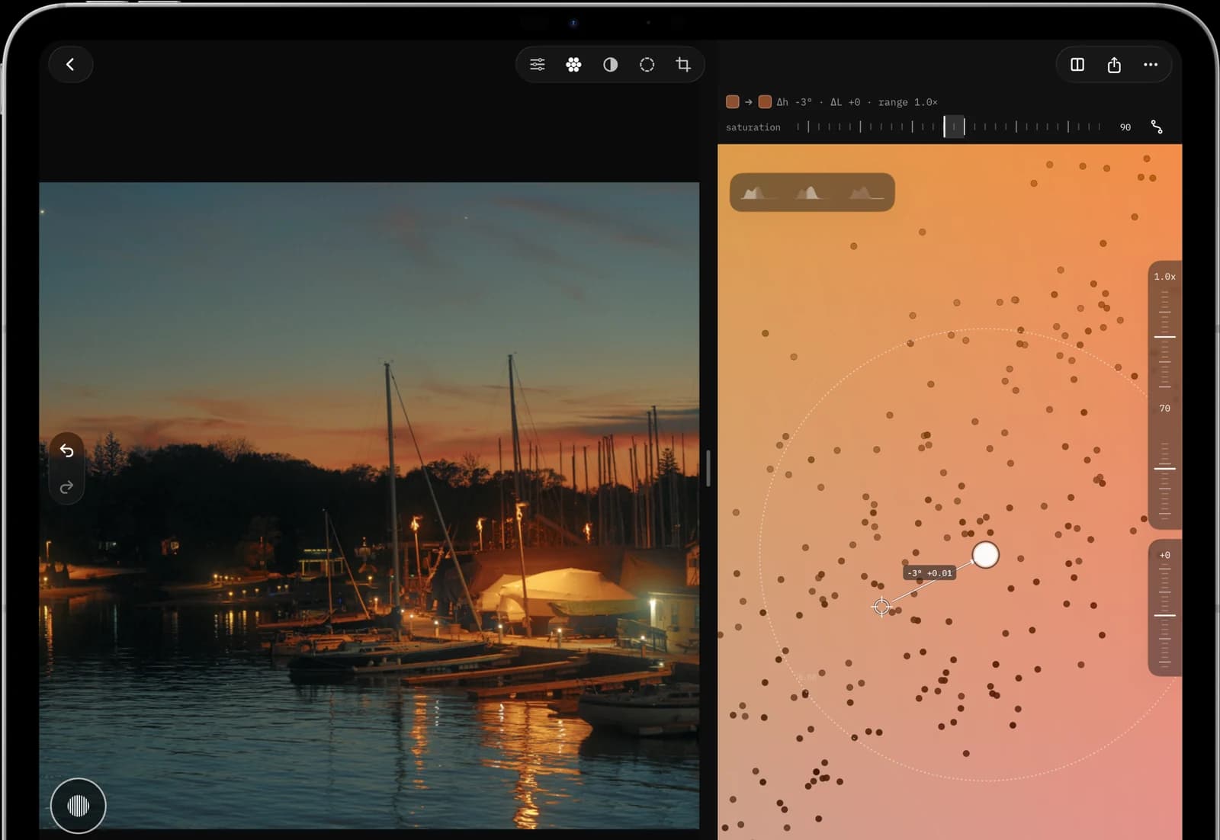This screenshot has width=1220, height=840.
Task: Tap the striped circular button under the photo
Action: click(x=78, y=806)
